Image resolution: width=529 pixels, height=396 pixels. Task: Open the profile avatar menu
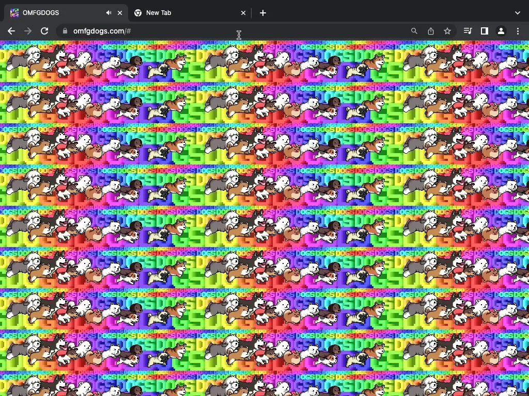501,31
